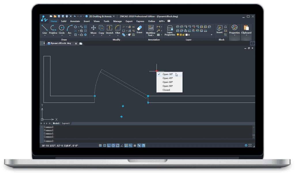Toggle ortho mode in status bar
The width and height of the screenshot is (295, 173).
pyautogui.click(x=109, y=145)
